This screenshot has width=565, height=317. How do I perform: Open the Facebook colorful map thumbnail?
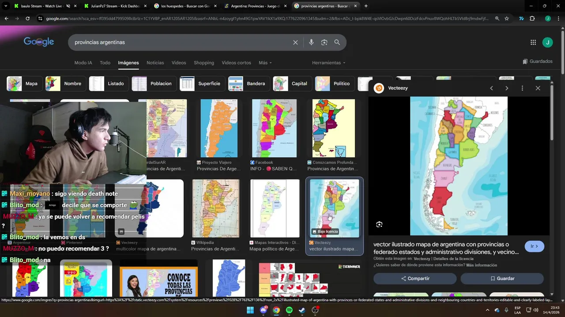click(274, 128)
